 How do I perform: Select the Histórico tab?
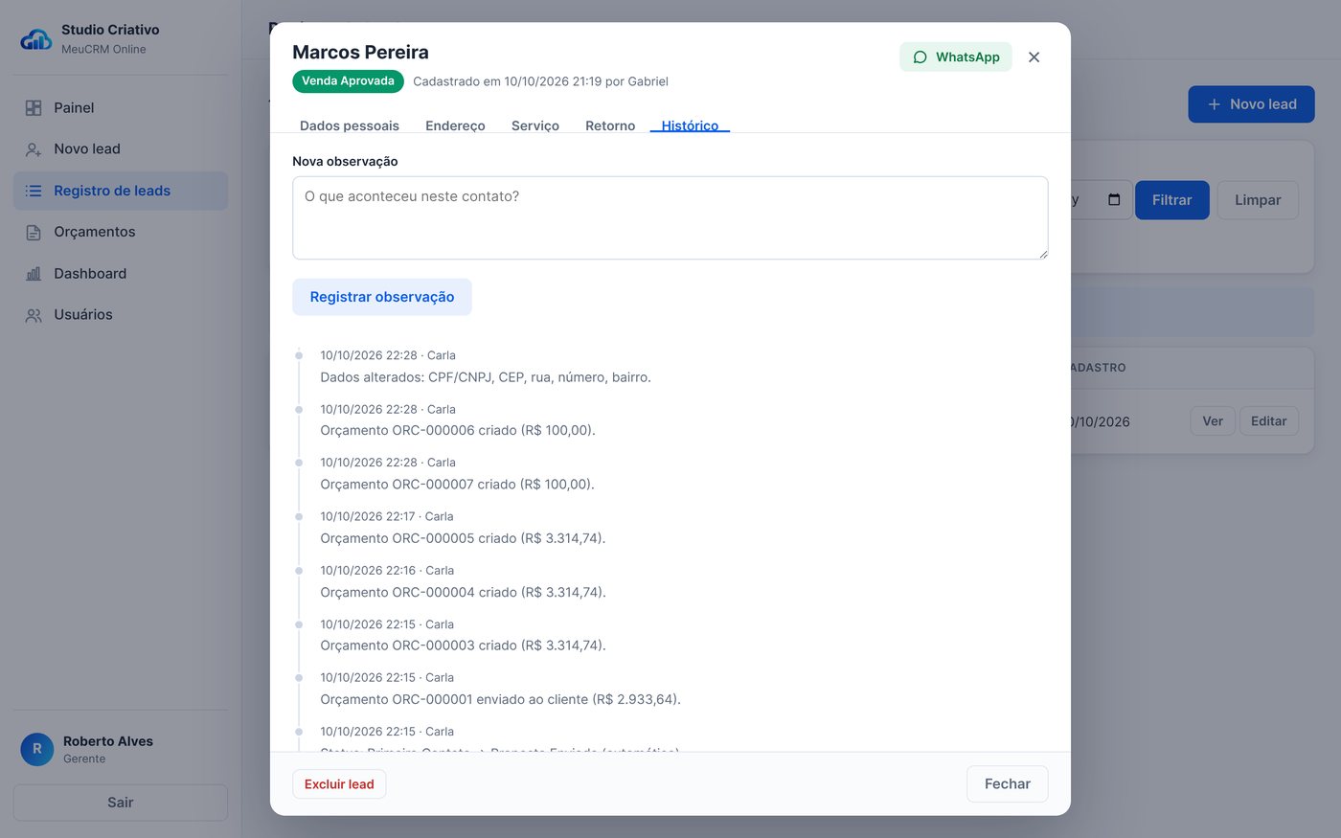[x=690, y=125]
